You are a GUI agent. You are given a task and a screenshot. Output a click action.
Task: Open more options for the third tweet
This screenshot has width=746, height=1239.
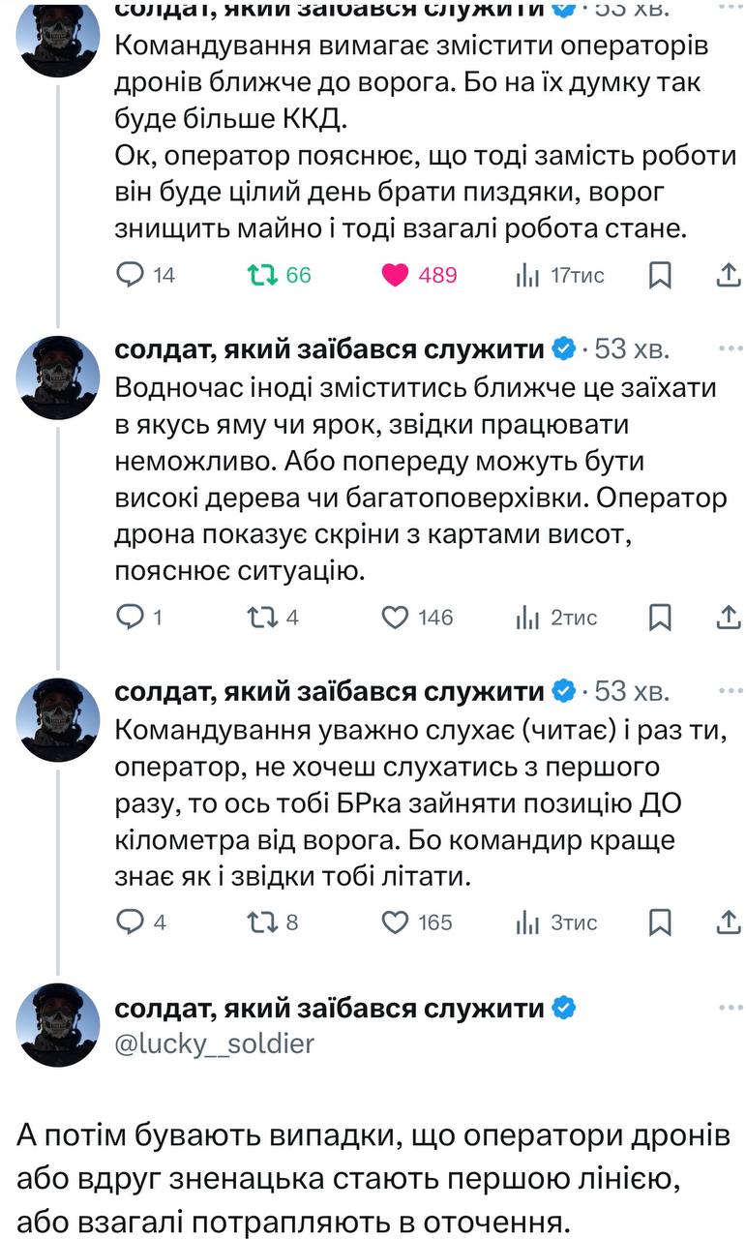pyautogui.click(x=728, y=690)
